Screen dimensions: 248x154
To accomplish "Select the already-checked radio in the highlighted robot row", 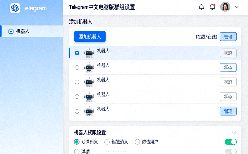I will pyautogui.click(x=77, y=53).
